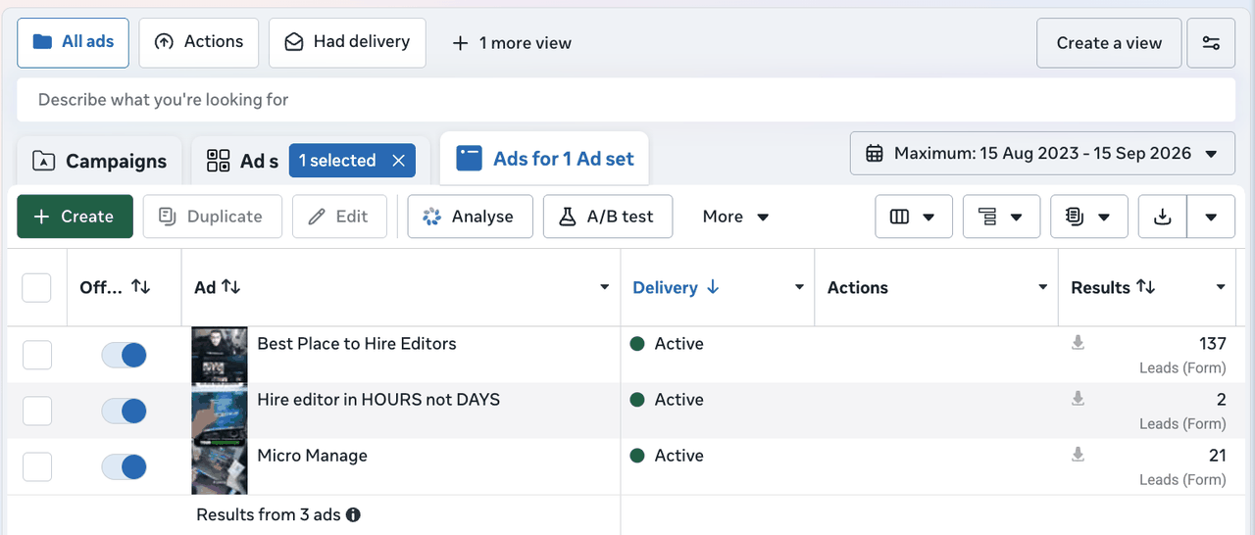
Task: Expand the More dropdown menu
Action: click(x=735, y=217)
